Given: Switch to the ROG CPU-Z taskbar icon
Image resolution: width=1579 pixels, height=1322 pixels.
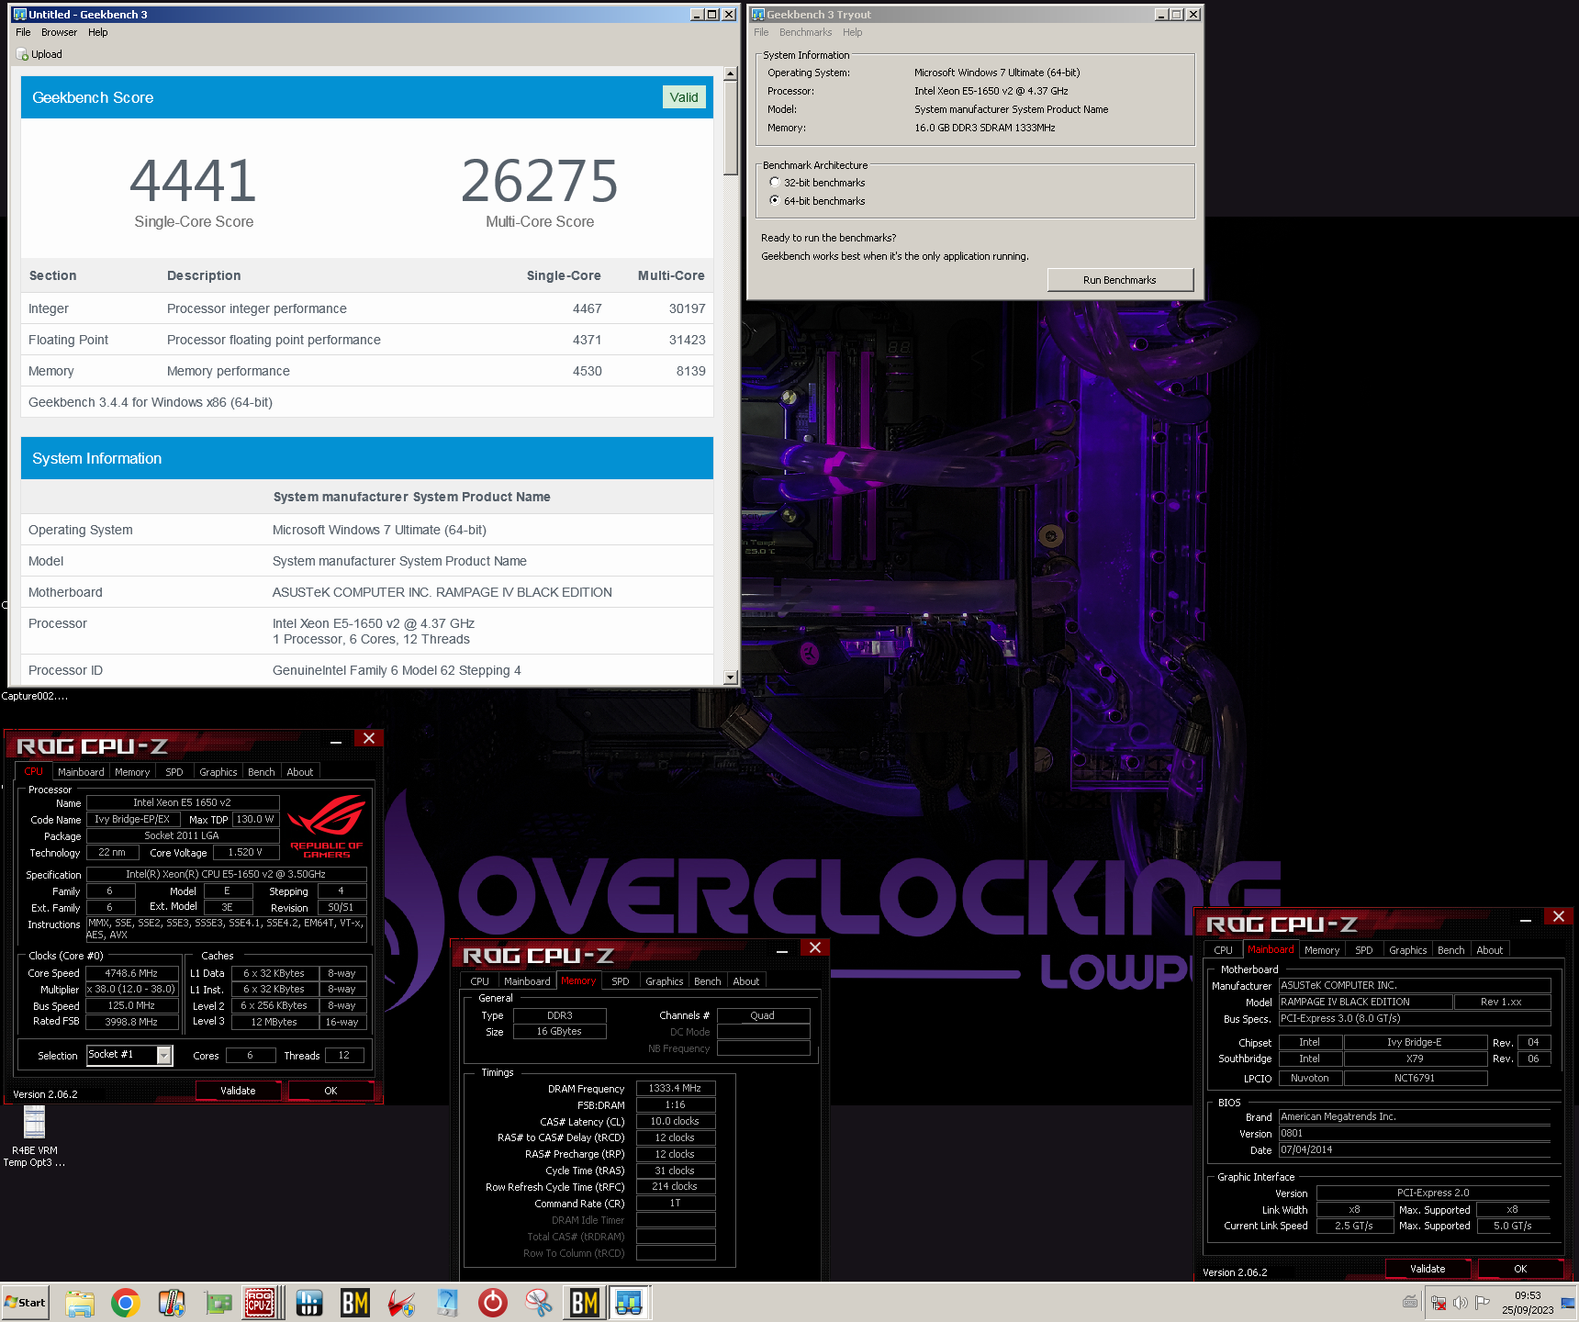Looking at the screenshot, I should tap(261, 1303).
